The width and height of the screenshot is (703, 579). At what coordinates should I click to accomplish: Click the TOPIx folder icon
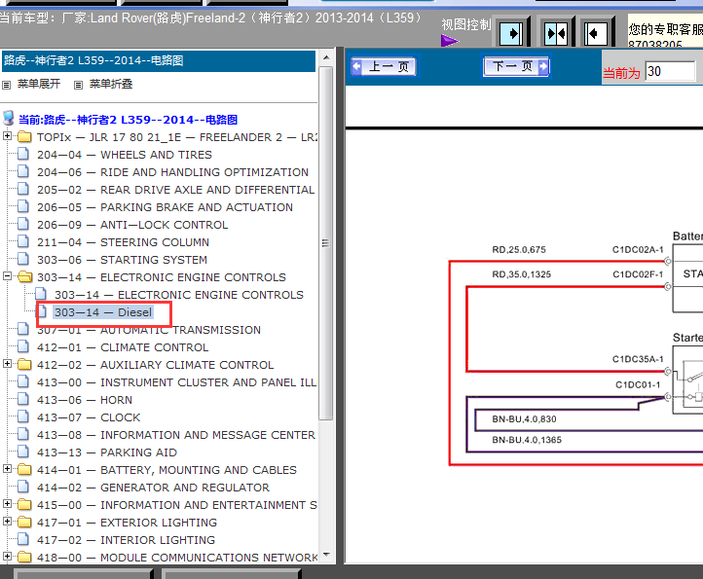24,137
